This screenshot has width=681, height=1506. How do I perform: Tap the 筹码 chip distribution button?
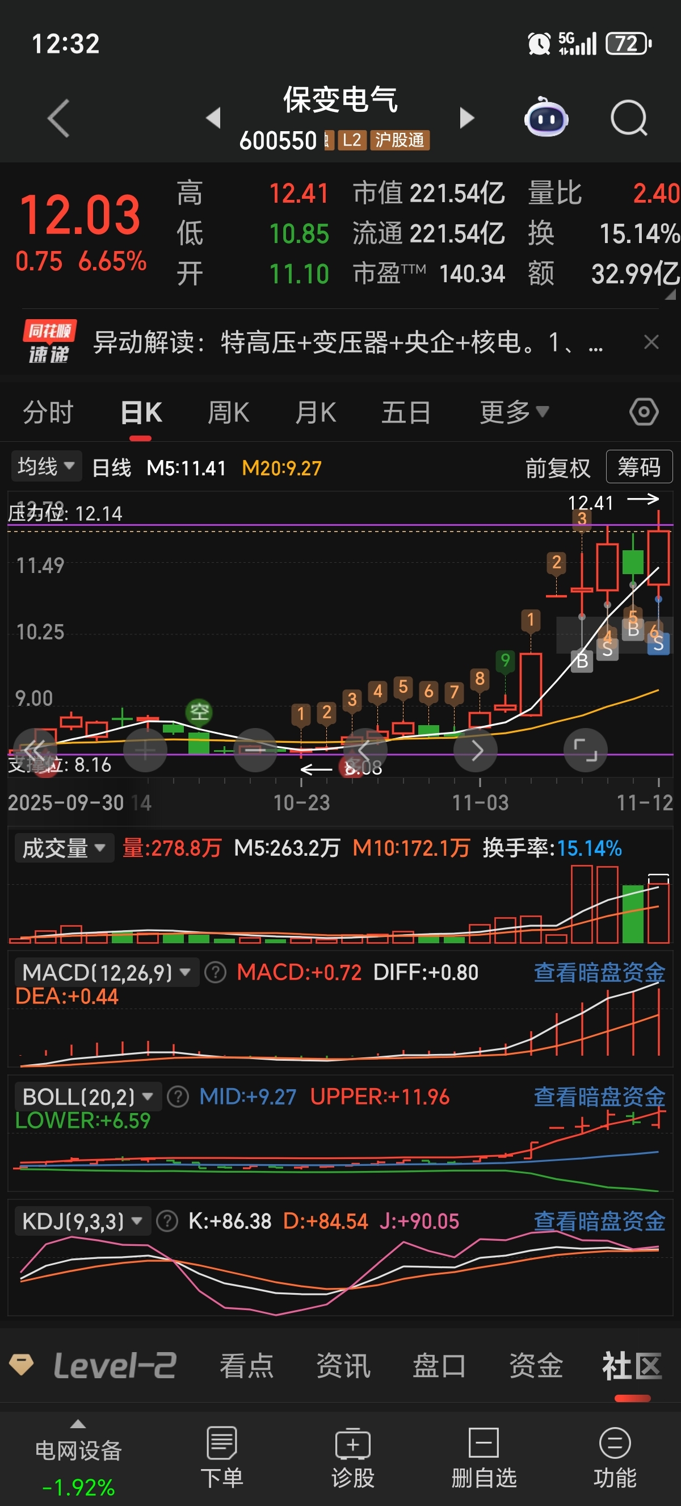(640, 467)
